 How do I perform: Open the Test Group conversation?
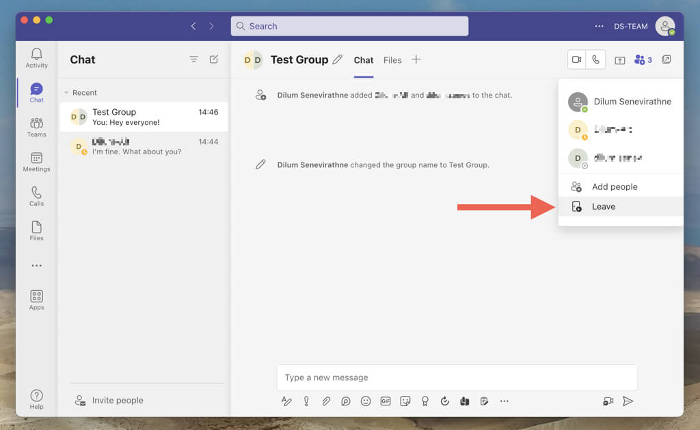tap(144, 117)
